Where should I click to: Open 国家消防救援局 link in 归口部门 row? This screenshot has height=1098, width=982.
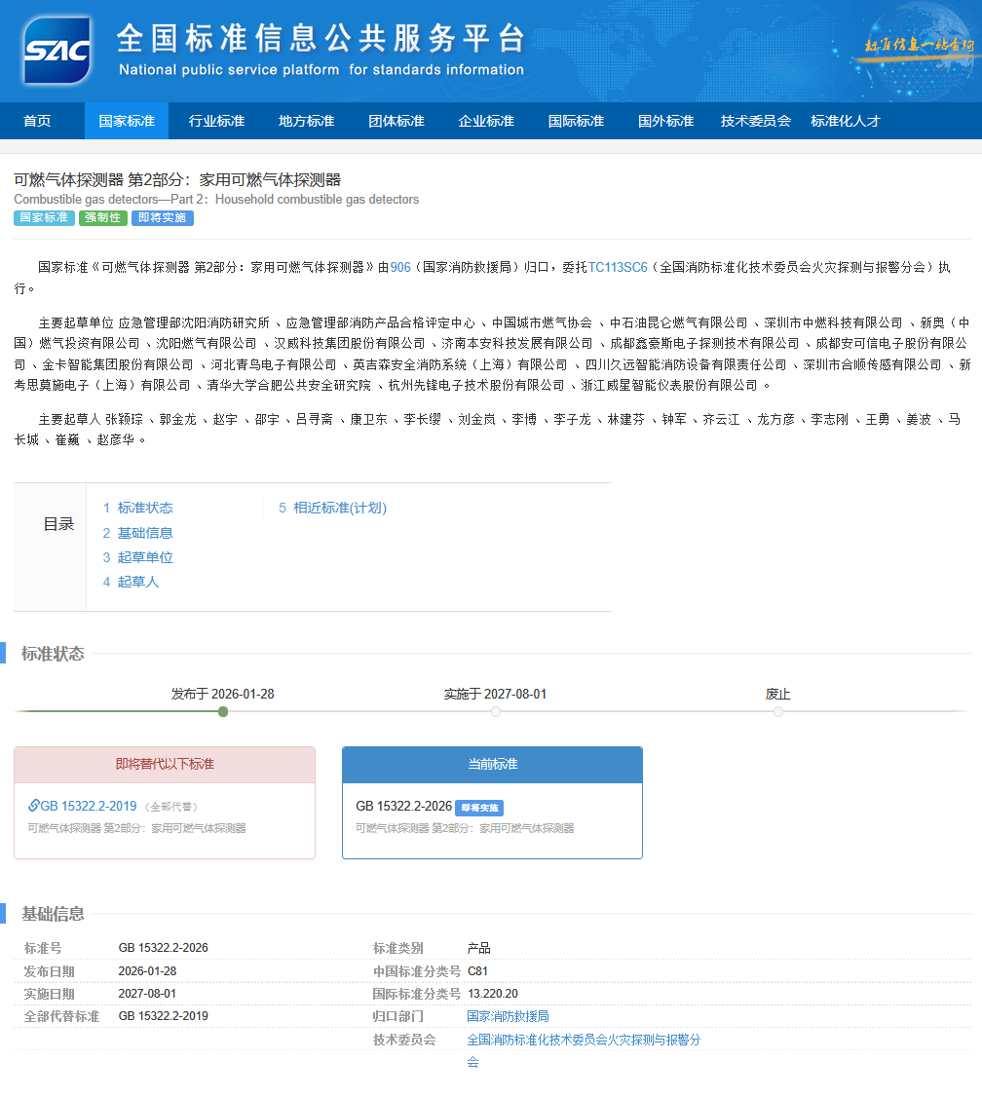[x=508, y=1016]
